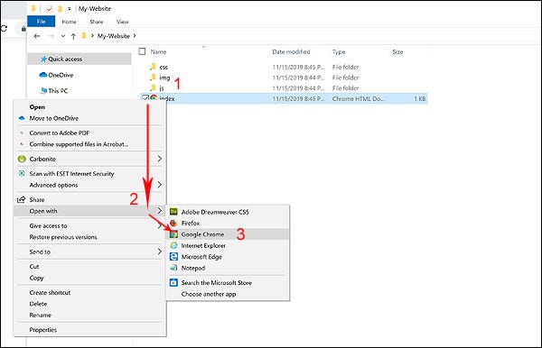Click Search the Microsoft Store entry
542x348 pixels.
tap(227, 283)
